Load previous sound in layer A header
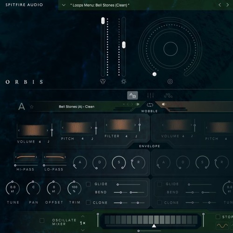233x233 pixels. [128, 104]
